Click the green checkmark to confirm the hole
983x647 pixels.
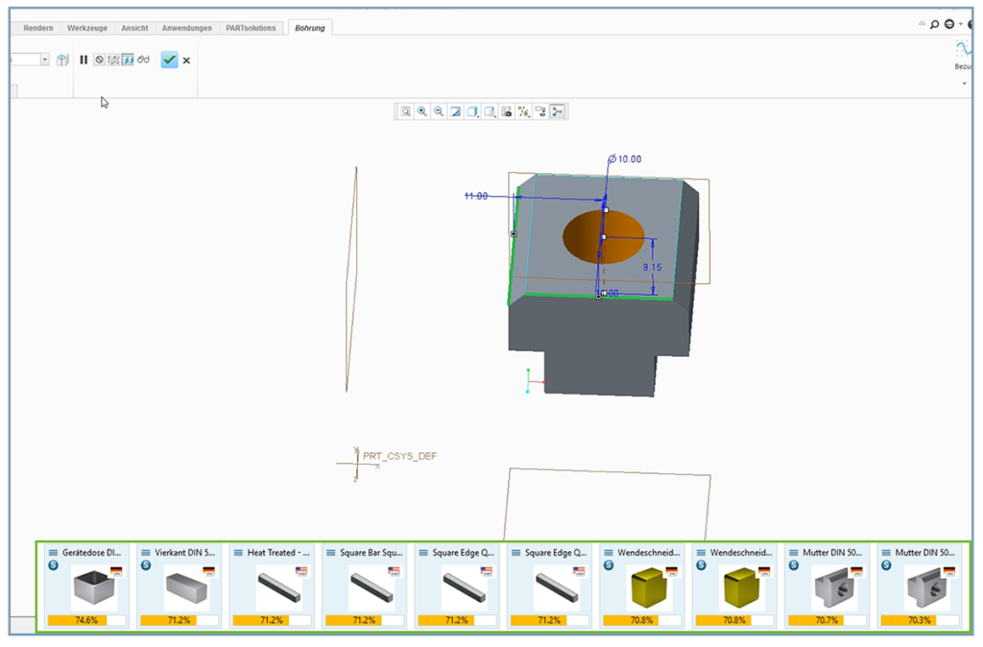[x=169, y=60]
